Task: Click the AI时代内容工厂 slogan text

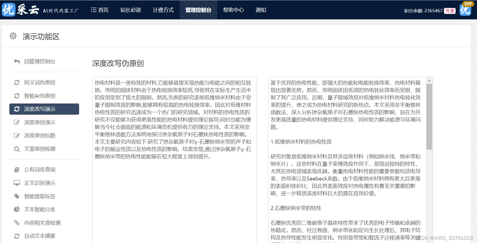Action: tap(61, 11)
